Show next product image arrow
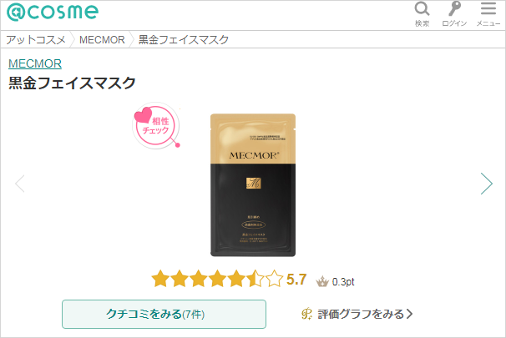506x338 pixels. [x=487, y=184]
